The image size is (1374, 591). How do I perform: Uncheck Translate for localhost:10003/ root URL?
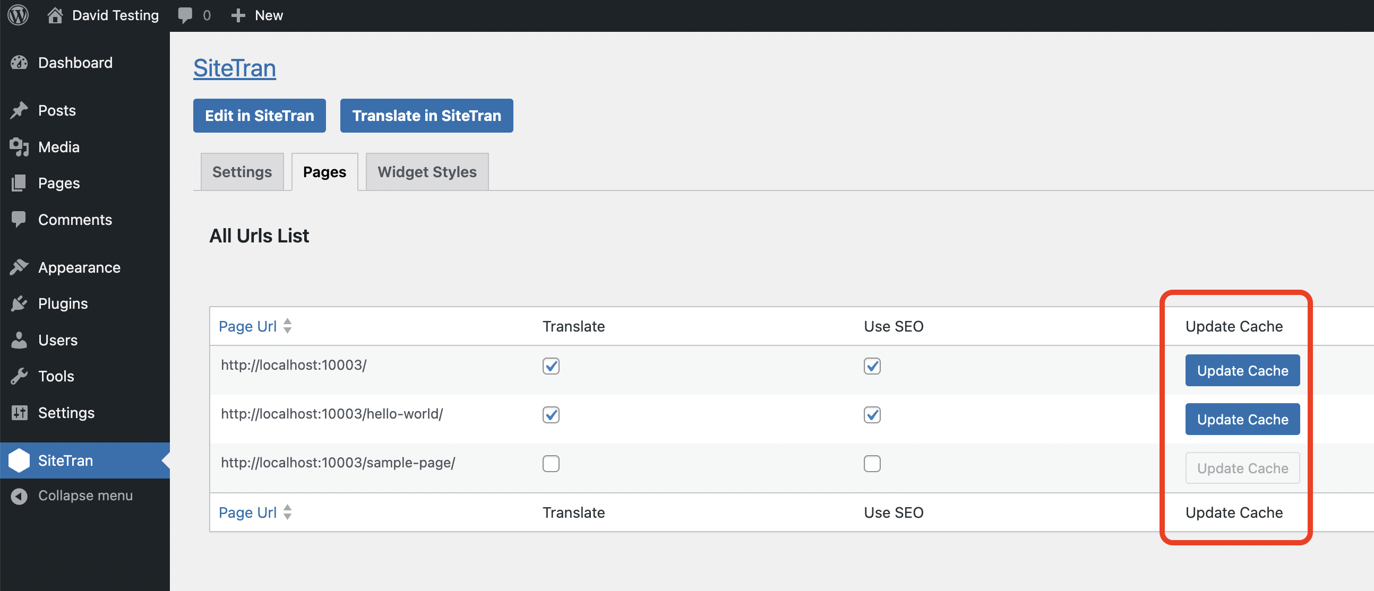pos(551,366)
